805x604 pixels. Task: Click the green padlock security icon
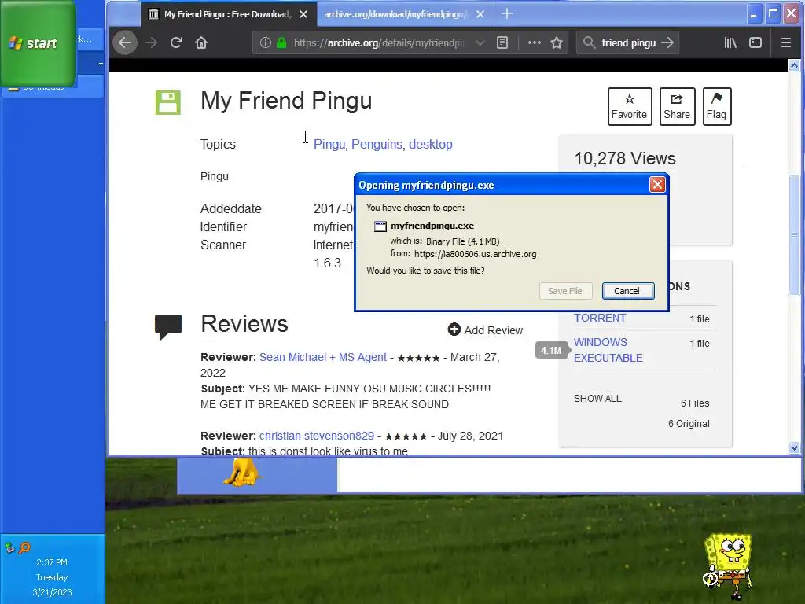281,42
